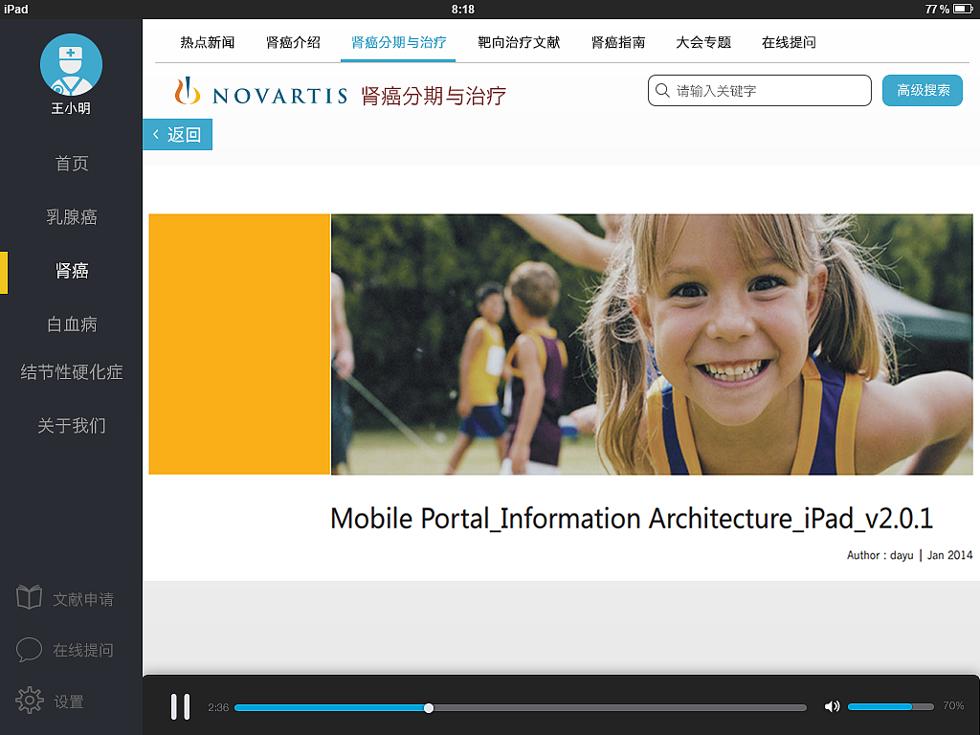Open 文献申请 via the book icon

(x=32, y=598)
